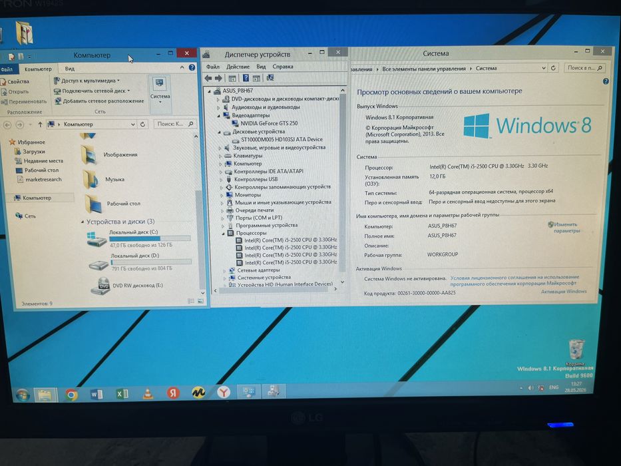
Task: Collapse the Видеоадаптеры node
Action: [x=218, y=115]
